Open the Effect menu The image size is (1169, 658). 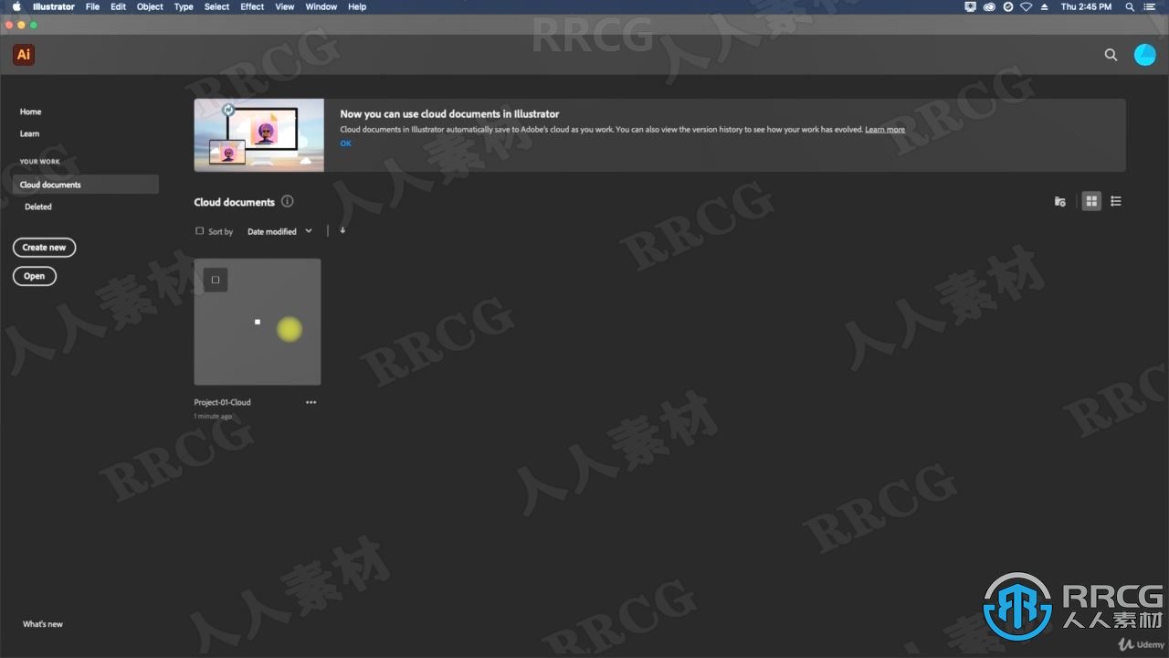tap(252, 6)
